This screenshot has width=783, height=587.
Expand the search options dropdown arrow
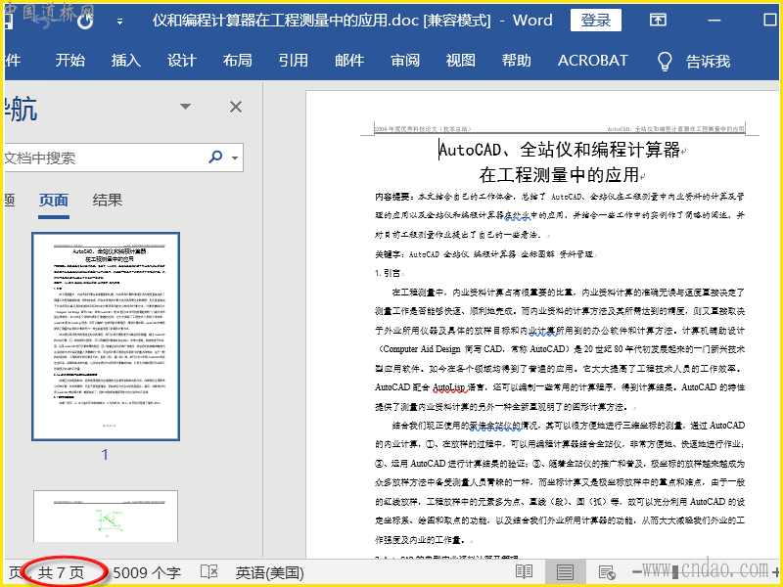pos(235,158)
